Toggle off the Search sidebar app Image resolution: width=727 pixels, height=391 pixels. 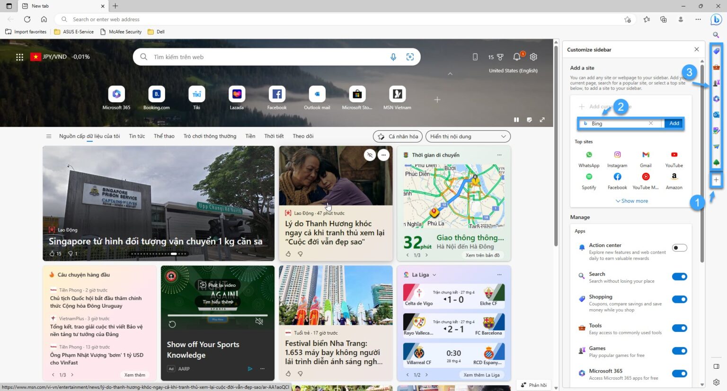[680, 276]
